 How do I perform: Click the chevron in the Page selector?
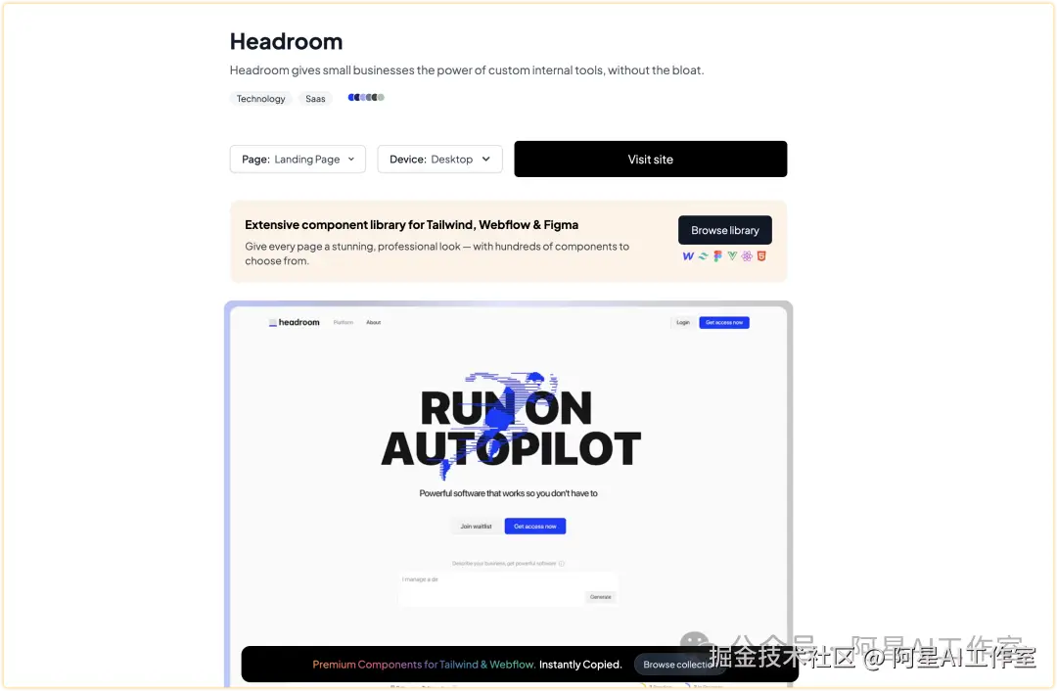pyautogui.click(x=351, y=160)
